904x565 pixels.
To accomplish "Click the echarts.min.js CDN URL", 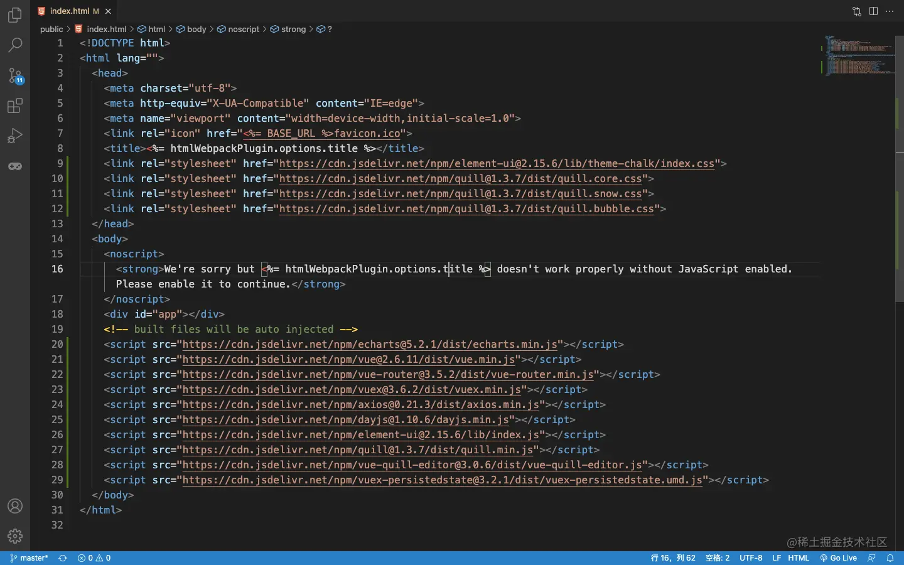I will pyautogui.click(x=370, y=345).
